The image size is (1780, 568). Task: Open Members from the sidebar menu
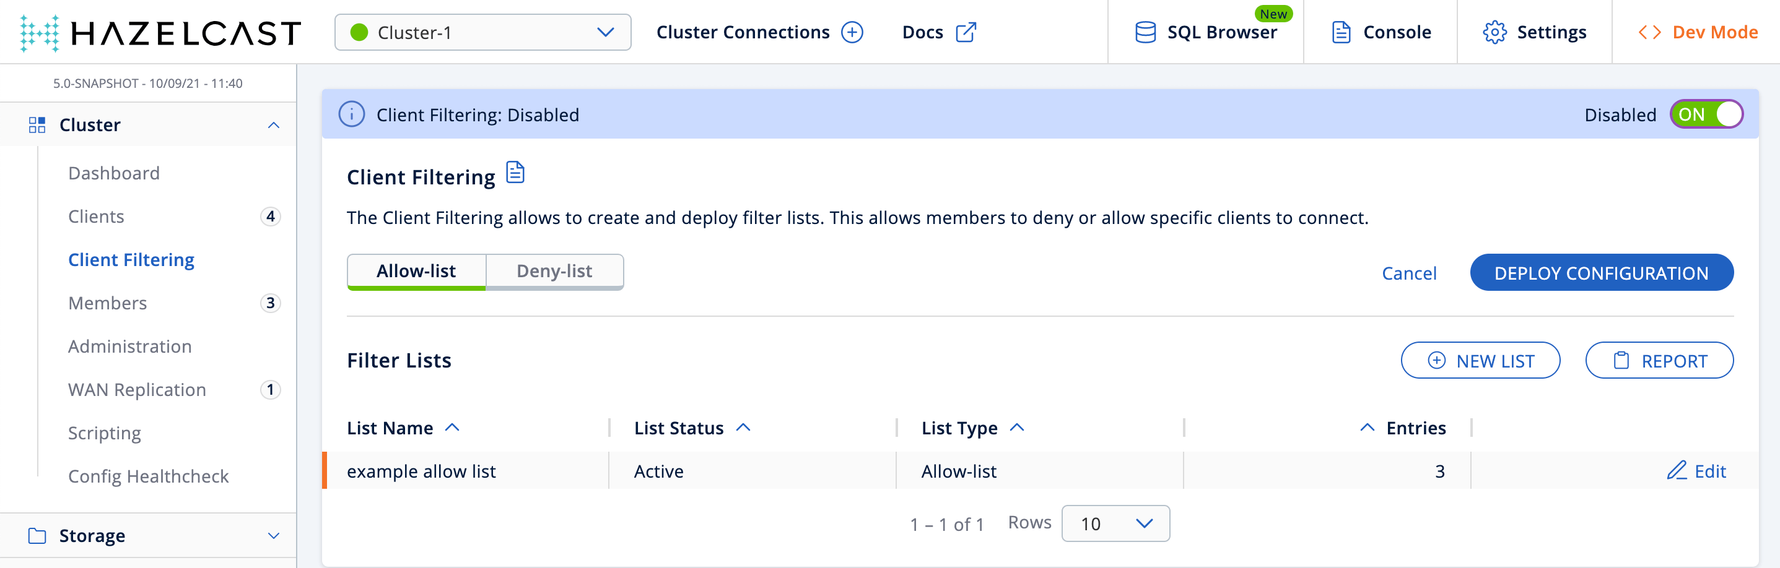click(x=107, y=303)
